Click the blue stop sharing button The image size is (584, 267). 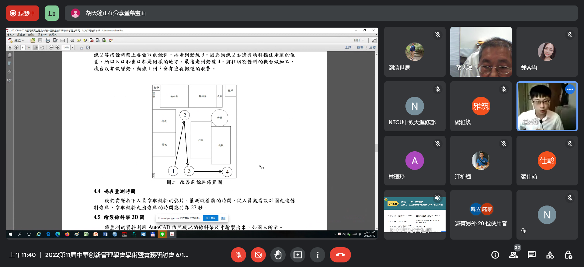[x=210, y=218]
